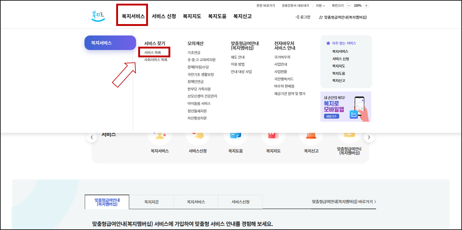
Task: Click 복지서비스 in 자주 찾는 서비스
Action: [x=340, y=52]
